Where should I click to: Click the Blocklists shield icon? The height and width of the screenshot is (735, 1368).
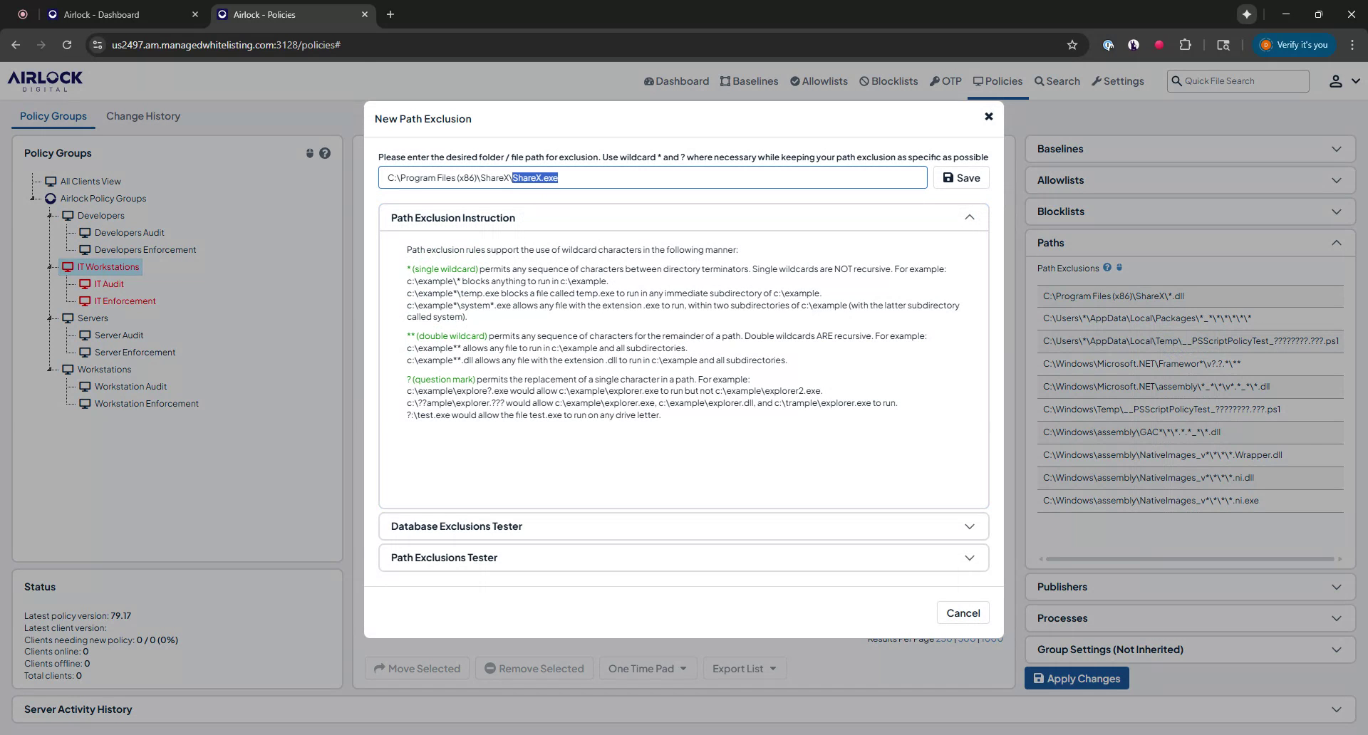click(863, 80)
